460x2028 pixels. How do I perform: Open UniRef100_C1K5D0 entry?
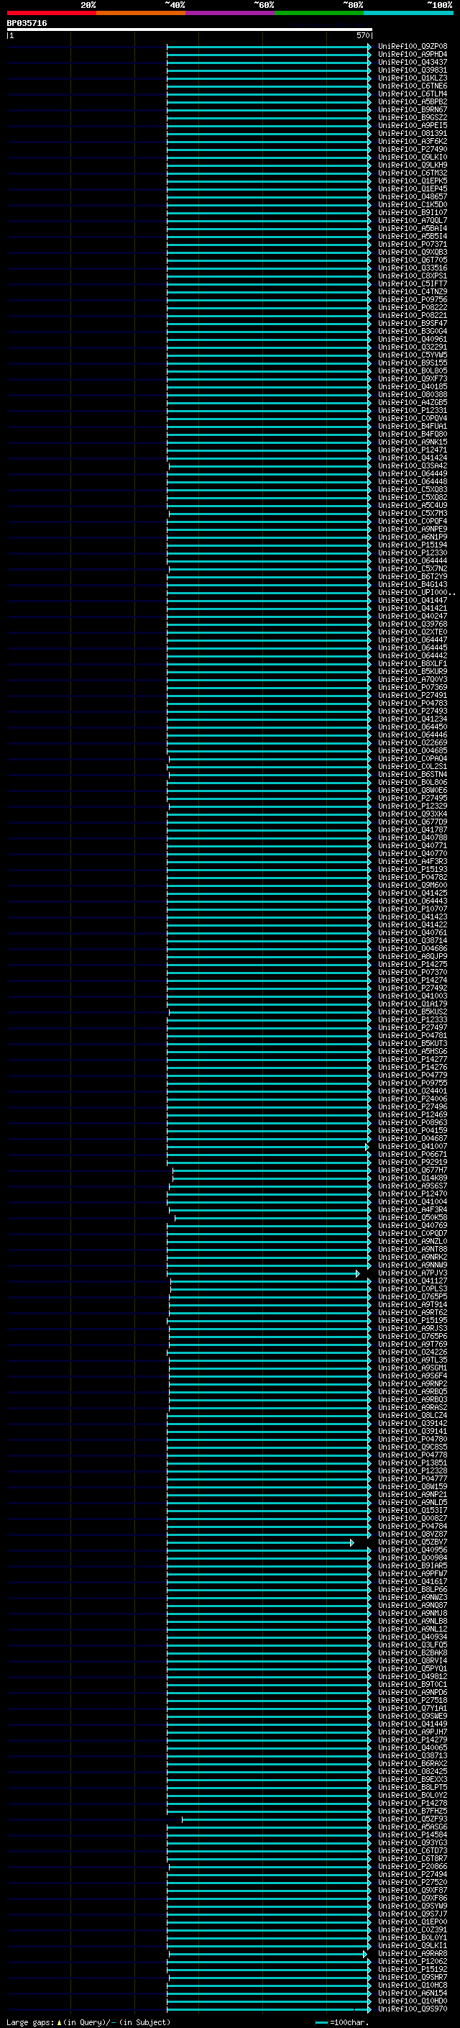point(413,205)
